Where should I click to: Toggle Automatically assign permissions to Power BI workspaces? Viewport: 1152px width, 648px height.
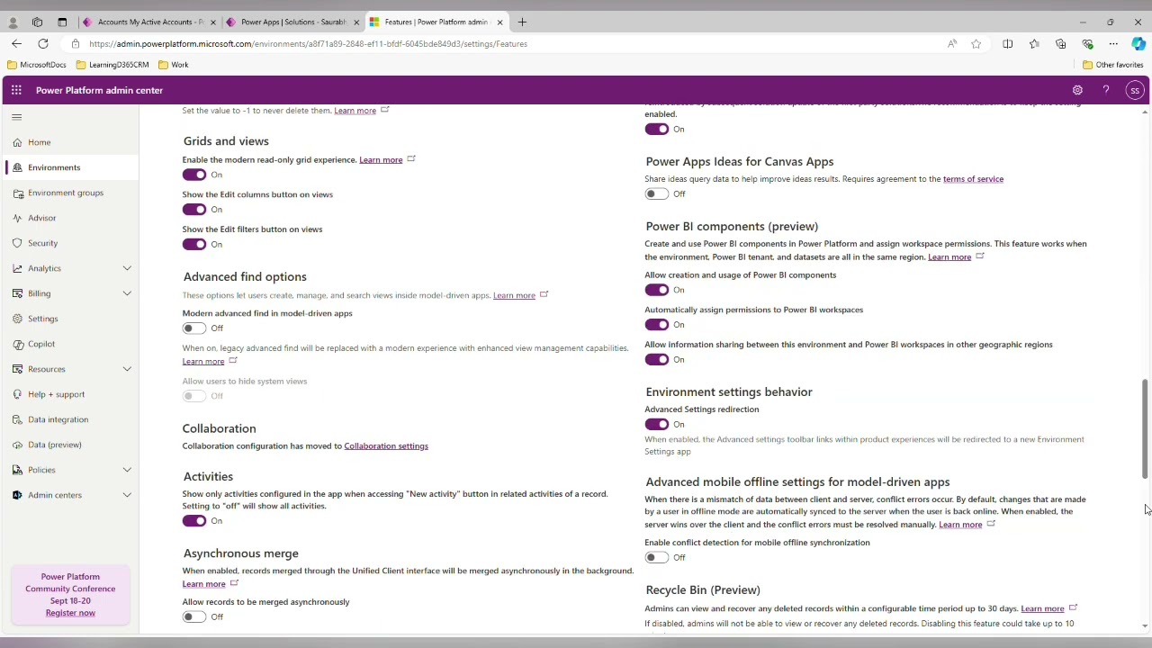coord(657,325)
